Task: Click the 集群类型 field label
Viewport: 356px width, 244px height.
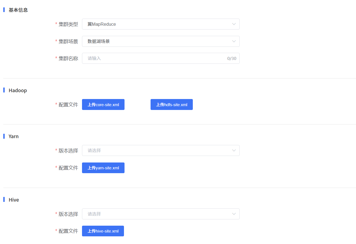Action: coord(68,24)
